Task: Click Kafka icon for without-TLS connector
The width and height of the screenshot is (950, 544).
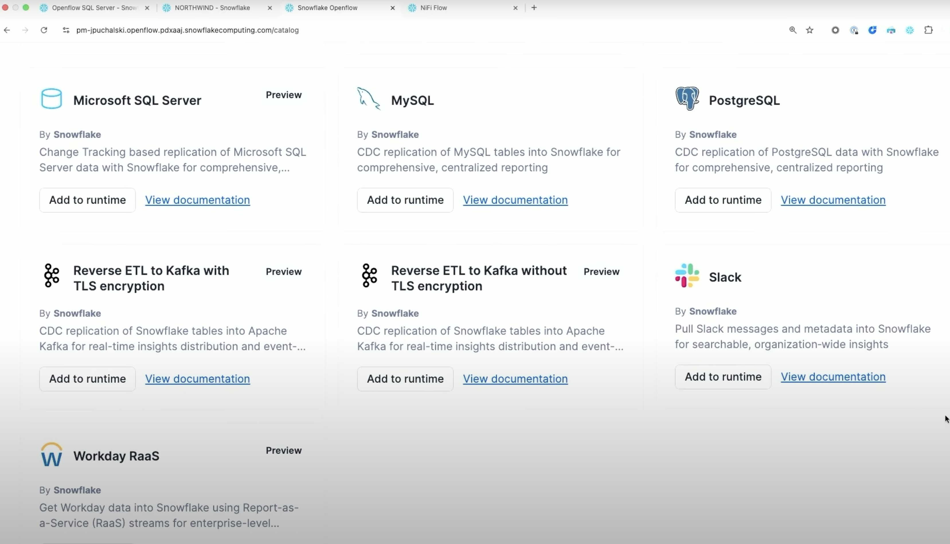Action: coord(369,276)
